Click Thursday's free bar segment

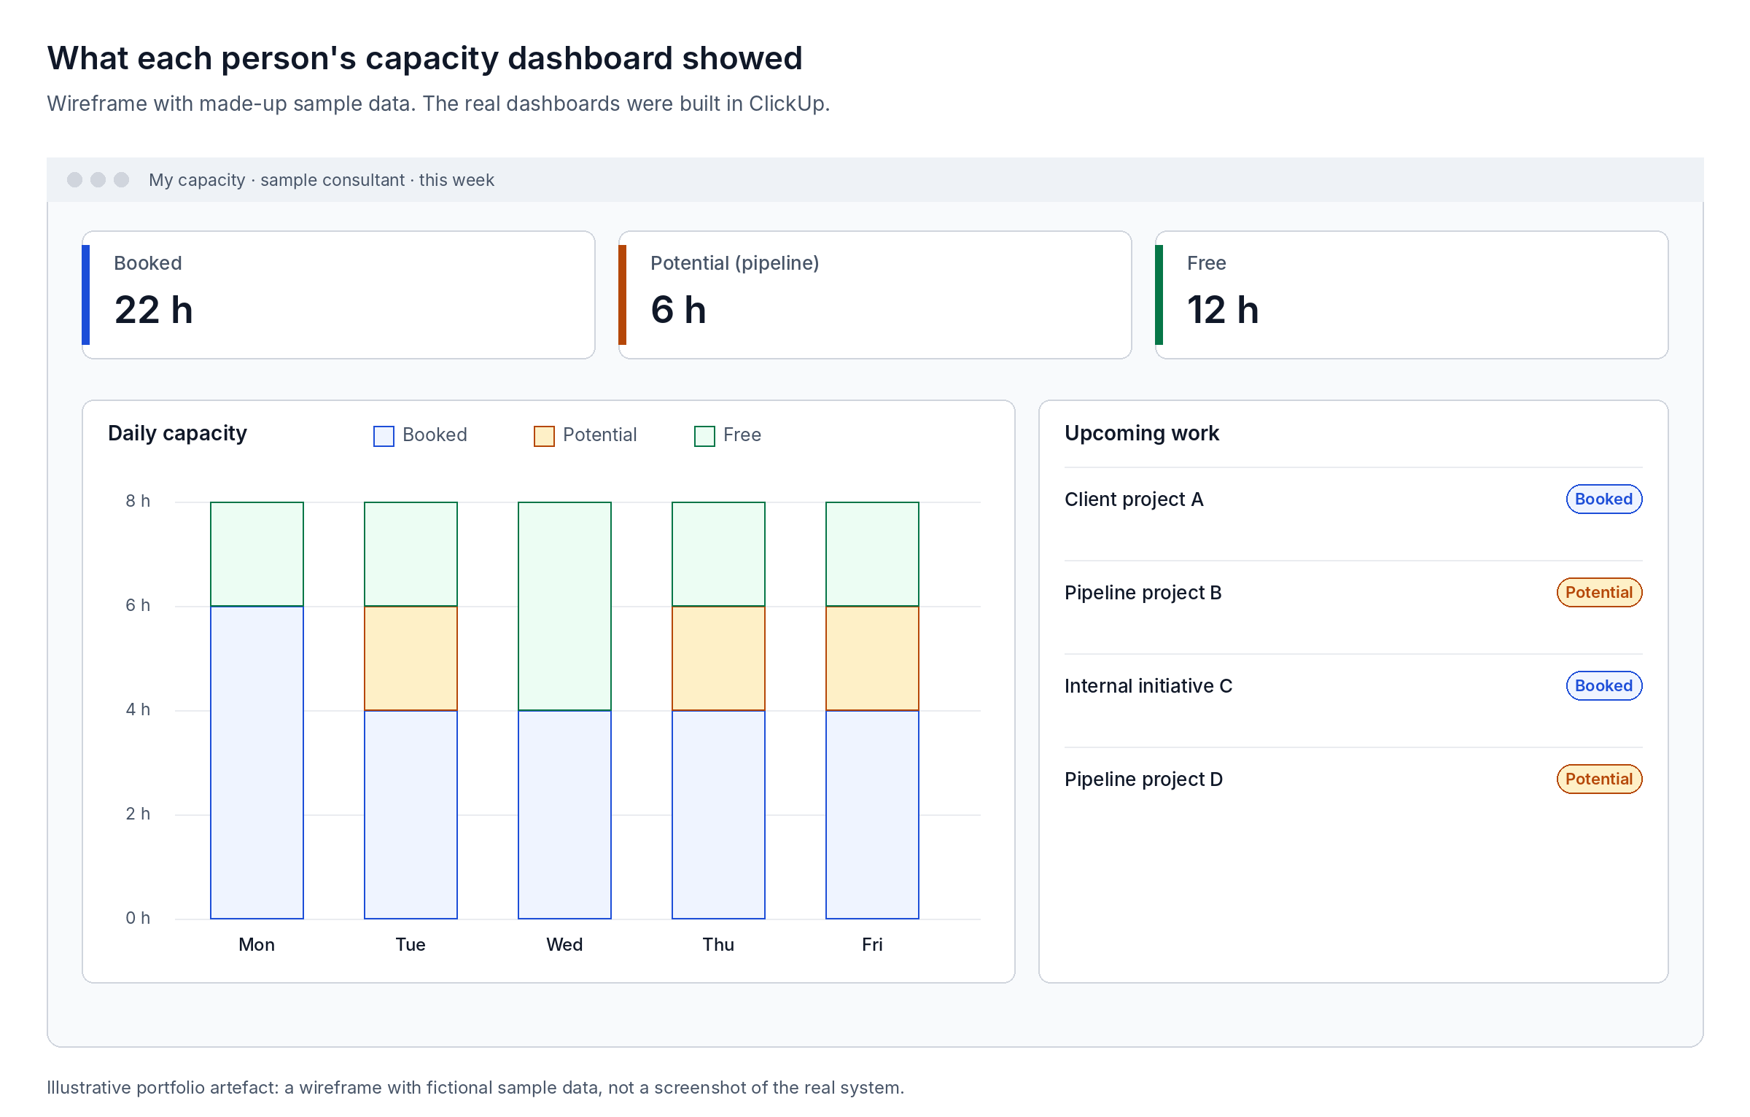tap(718, 553)
